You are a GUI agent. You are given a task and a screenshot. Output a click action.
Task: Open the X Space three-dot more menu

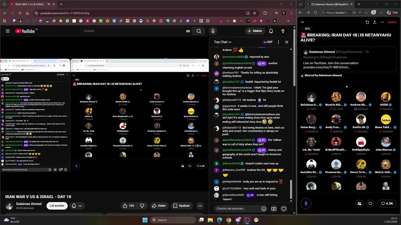382,22
